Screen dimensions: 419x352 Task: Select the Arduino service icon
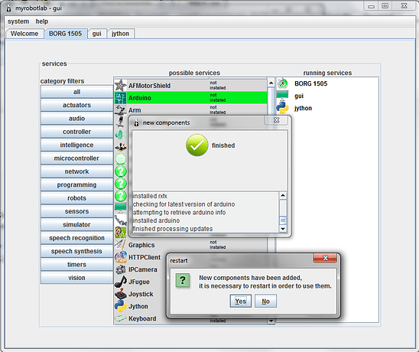121,98
